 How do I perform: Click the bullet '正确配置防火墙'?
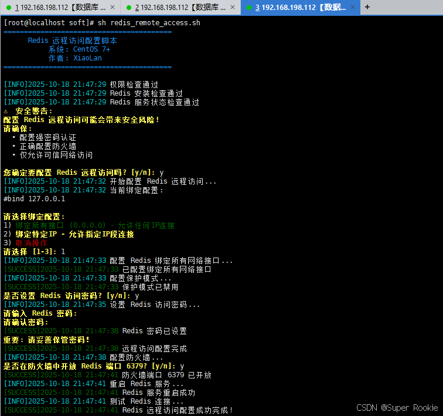(x=47, y=146)
